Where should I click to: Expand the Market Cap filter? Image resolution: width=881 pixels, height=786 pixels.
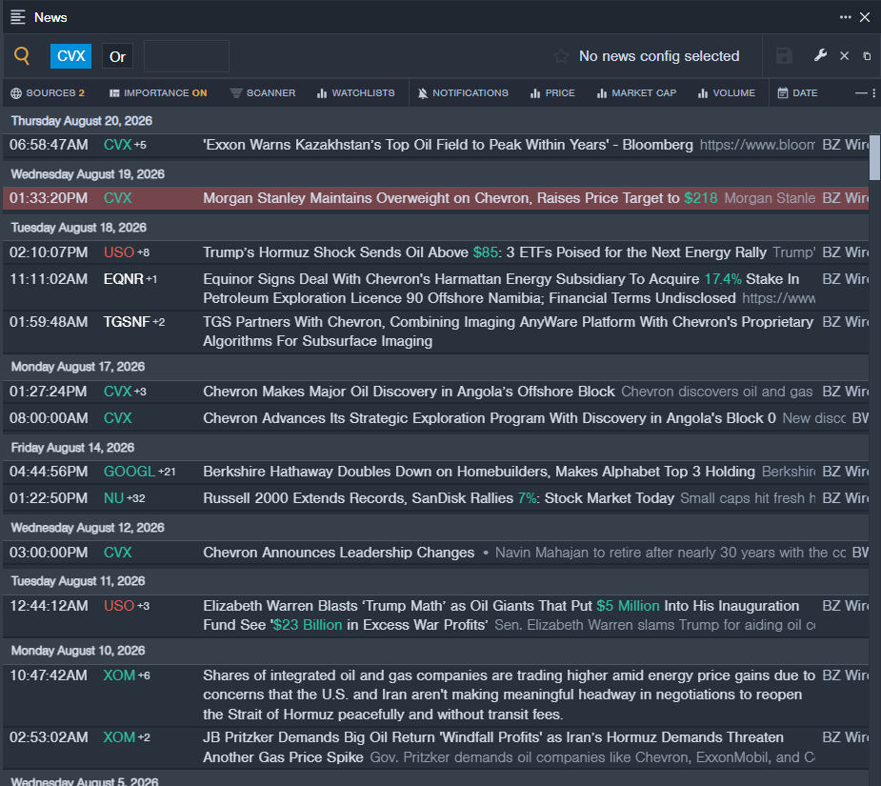(636, 93)
